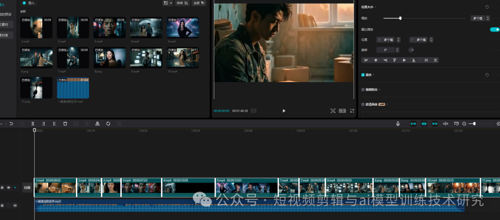The width and height of the screenshot is (500, 220).
Task: Open the 素材库 material library tab
Action: click(6, 35)
